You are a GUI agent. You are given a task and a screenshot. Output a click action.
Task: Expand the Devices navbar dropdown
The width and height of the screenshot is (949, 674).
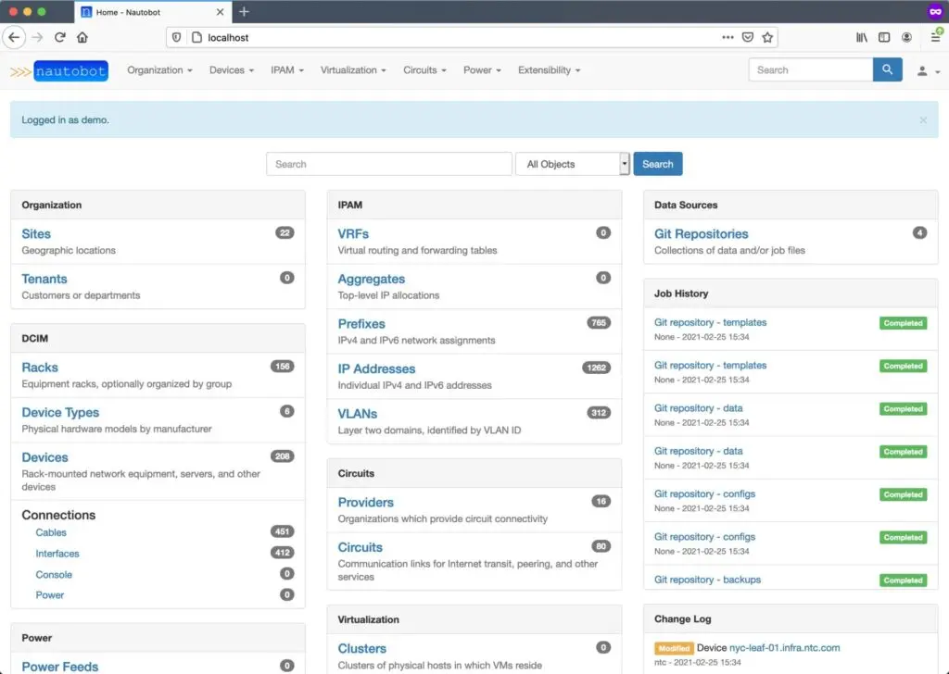232,70
